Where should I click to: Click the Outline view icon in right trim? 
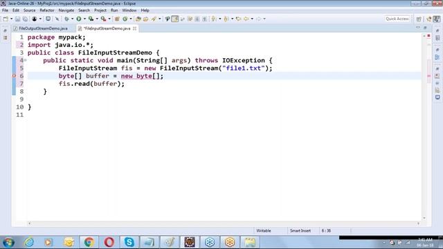coord(437,57)
